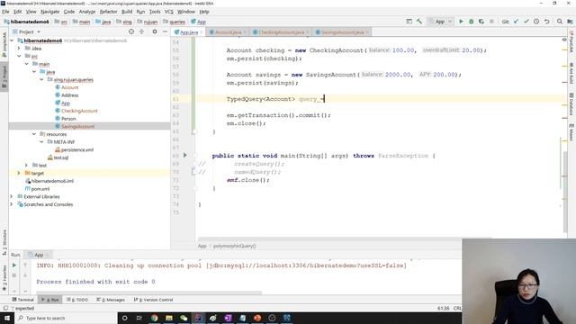The image size is (576, 324).
Task: Select CheckingAccount in the project tree
Action: (79, 111)
